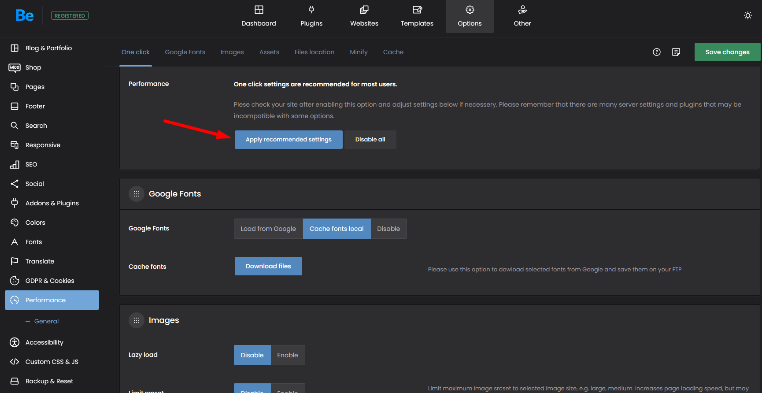
Task: Click the Save changes button
Action: (728, 52)
